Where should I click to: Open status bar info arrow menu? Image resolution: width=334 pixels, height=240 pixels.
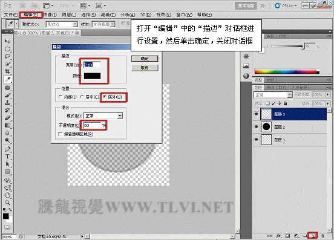pyautogui.click(x=82, y=236)
